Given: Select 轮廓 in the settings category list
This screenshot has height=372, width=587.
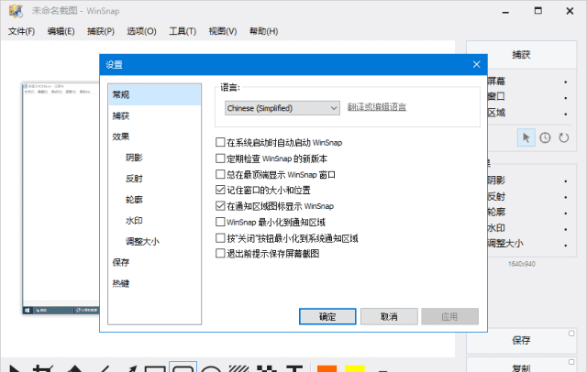Looking at the screenshot, I should pyautogui.click(x=154, y=200).
